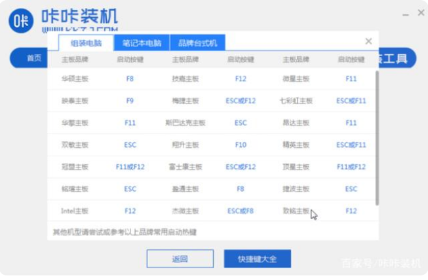Click the 咔咔装机 app logo icon
The height and width of the screenshot is (280, 428).
point(21,21)
